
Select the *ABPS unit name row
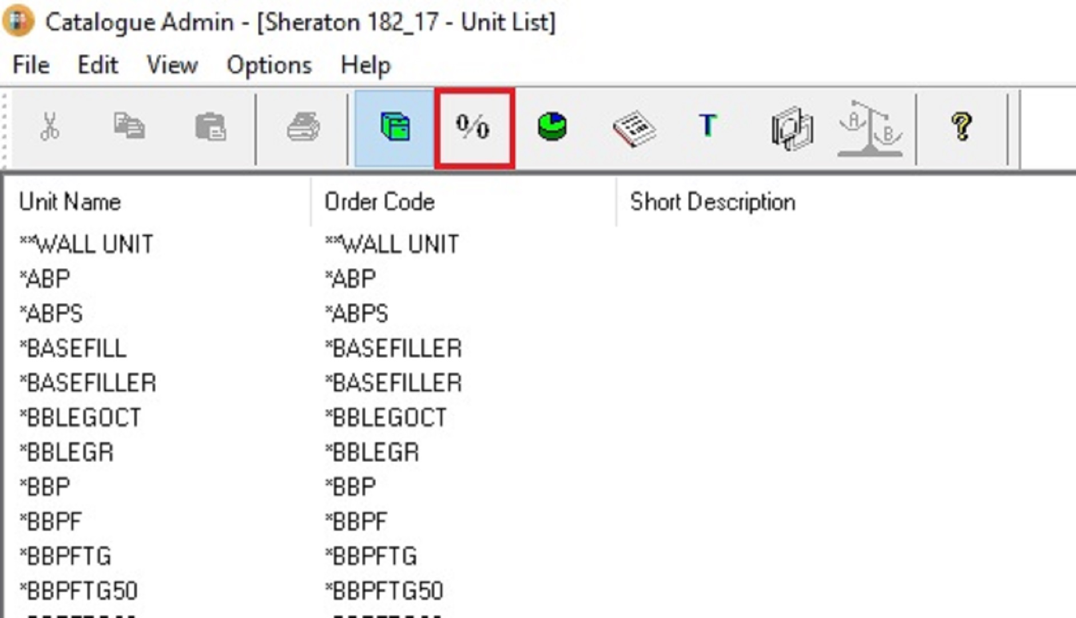(51, 314)
